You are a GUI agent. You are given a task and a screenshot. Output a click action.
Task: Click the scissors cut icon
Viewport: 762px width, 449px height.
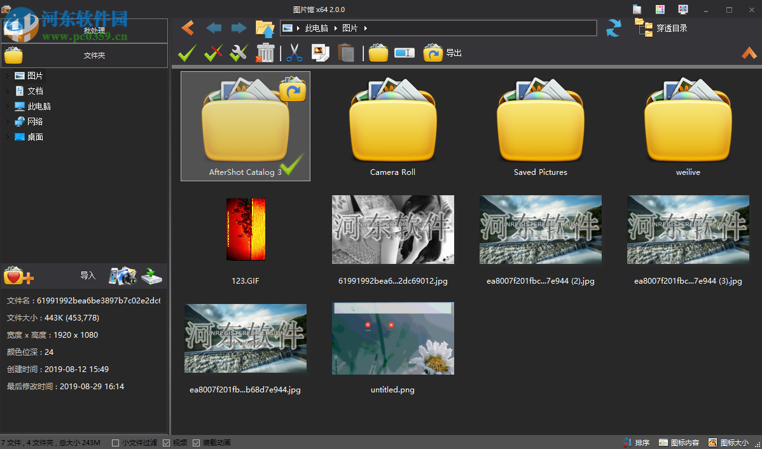tap(294, 53)
